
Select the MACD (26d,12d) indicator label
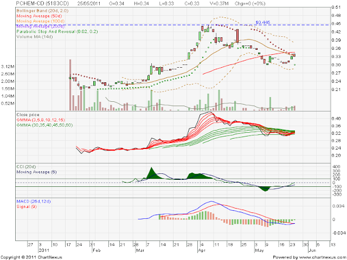(34, 201)
